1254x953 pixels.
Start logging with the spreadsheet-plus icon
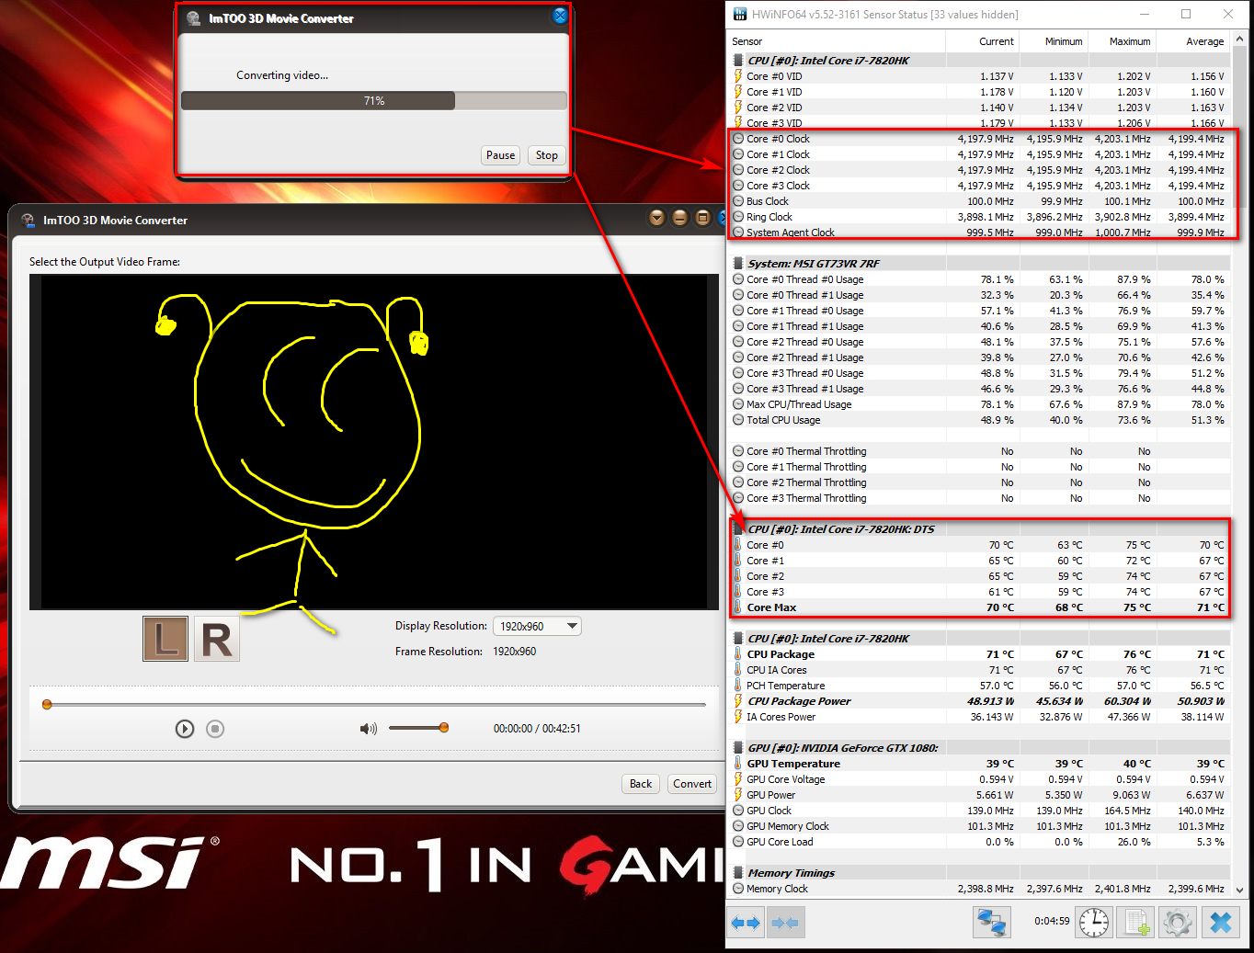1136,922
